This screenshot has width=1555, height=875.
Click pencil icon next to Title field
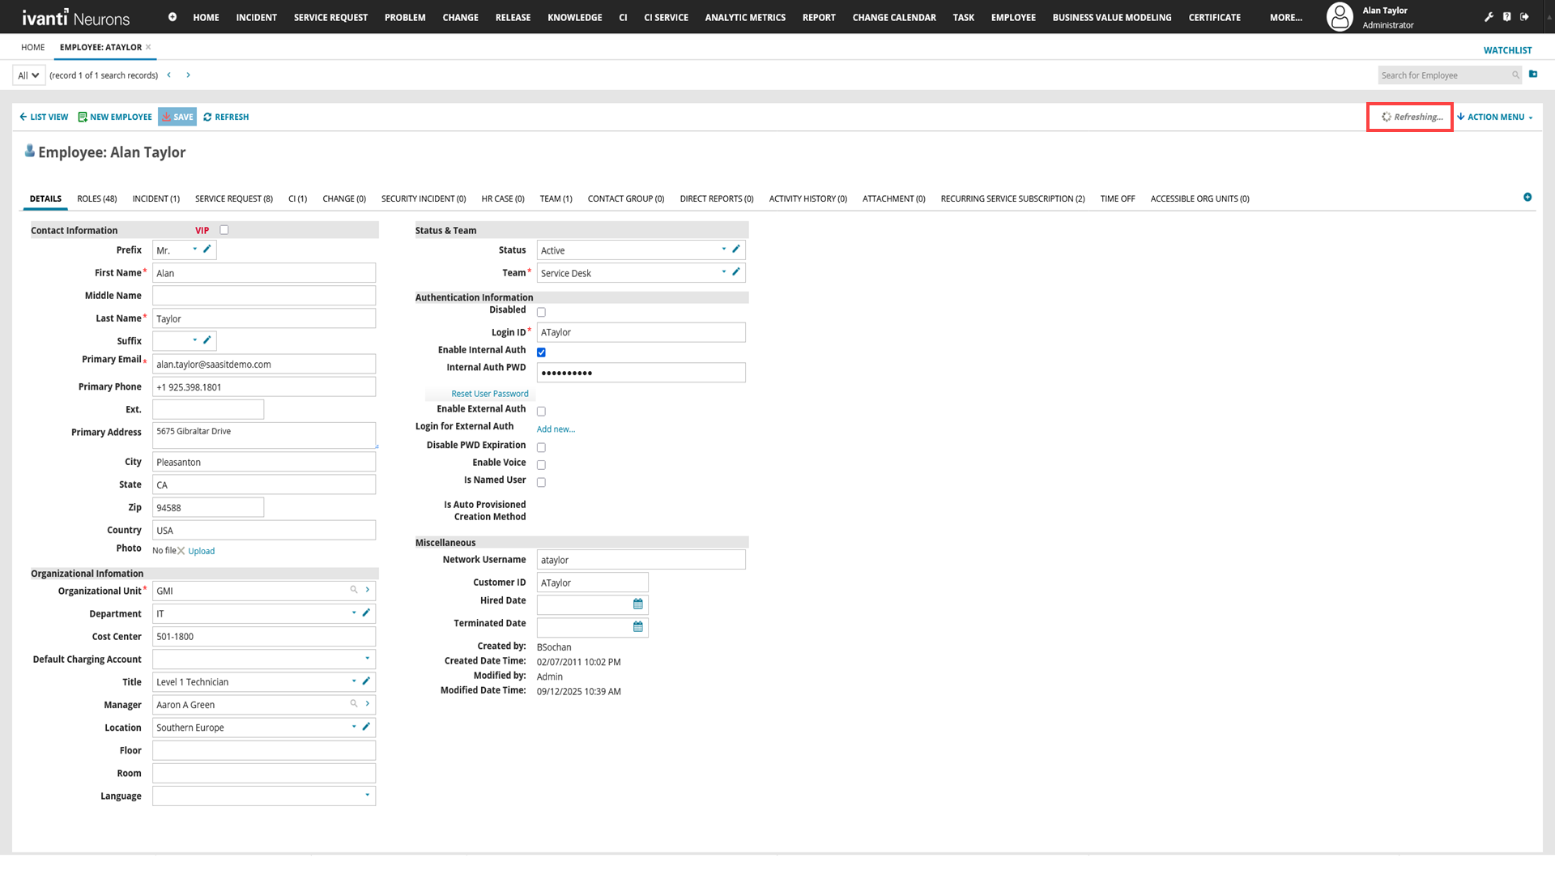[x=366, y=681]
